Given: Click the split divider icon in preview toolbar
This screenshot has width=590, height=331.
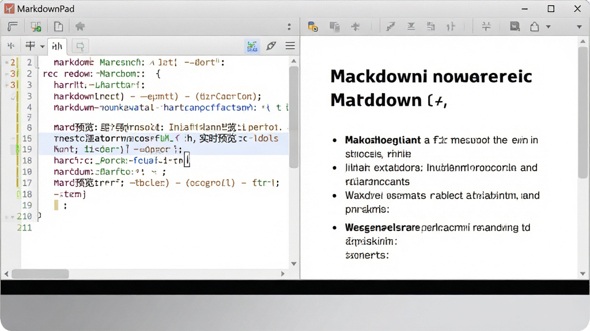Looking at the screenshot, I should coord(486,26).
